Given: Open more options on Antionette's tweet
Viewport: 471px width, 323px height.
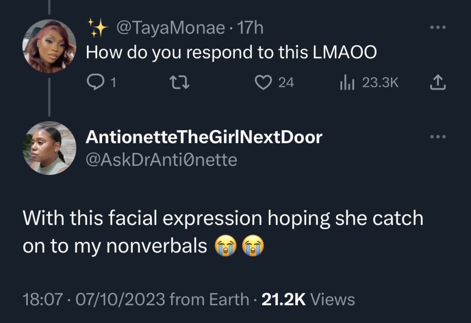Looking at the screenshot, I should 437,137.
